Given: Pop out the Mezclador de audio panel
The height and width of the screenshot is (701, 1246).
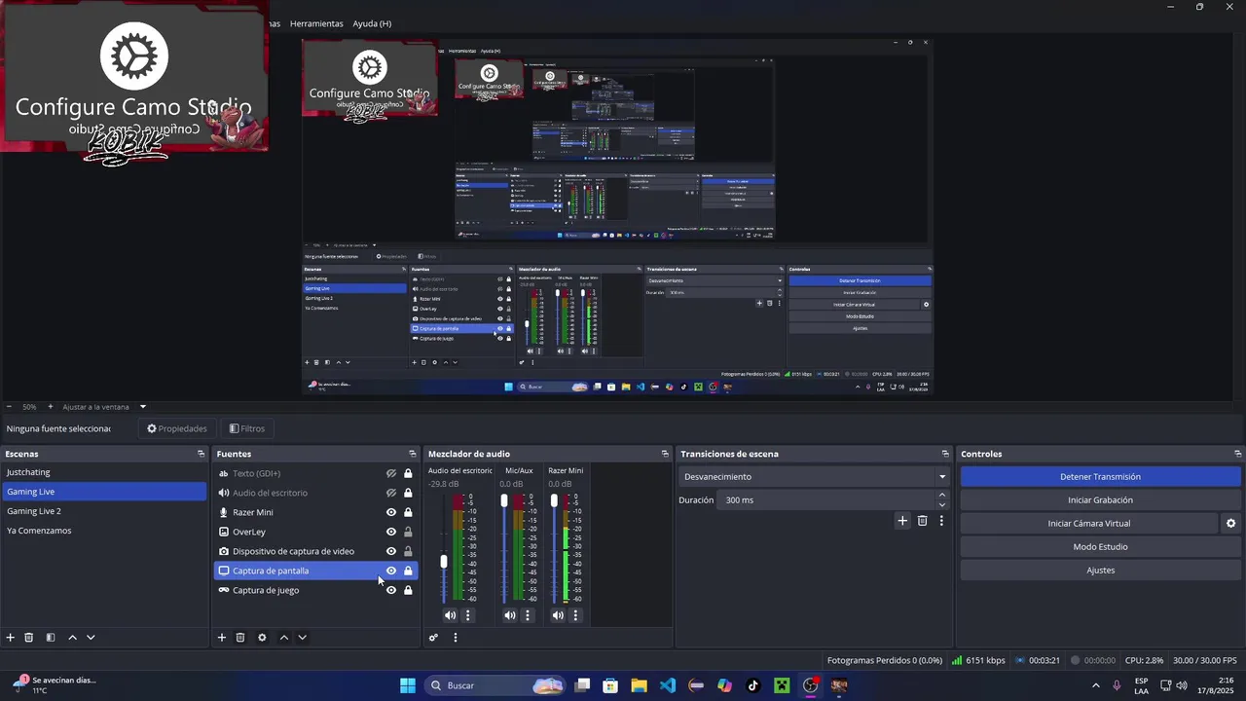Looking at the screenshot, I should pos(666,454).
